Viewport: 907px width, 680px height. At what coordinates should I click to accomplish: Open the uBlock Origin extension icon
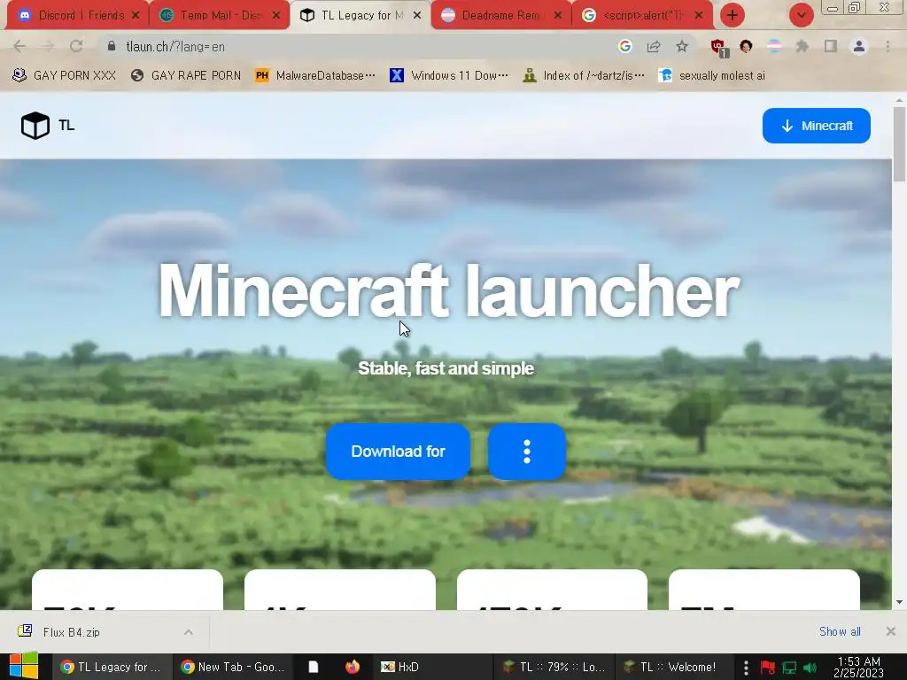[x=719, y=48]
